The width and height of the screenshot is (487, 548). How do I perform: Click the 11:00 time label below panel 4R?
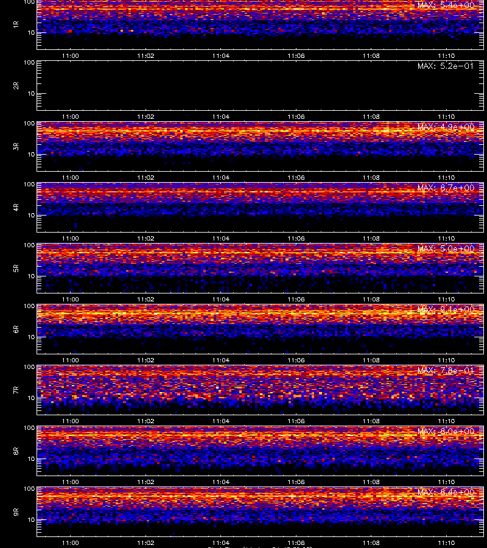click(x=70, y=238)
